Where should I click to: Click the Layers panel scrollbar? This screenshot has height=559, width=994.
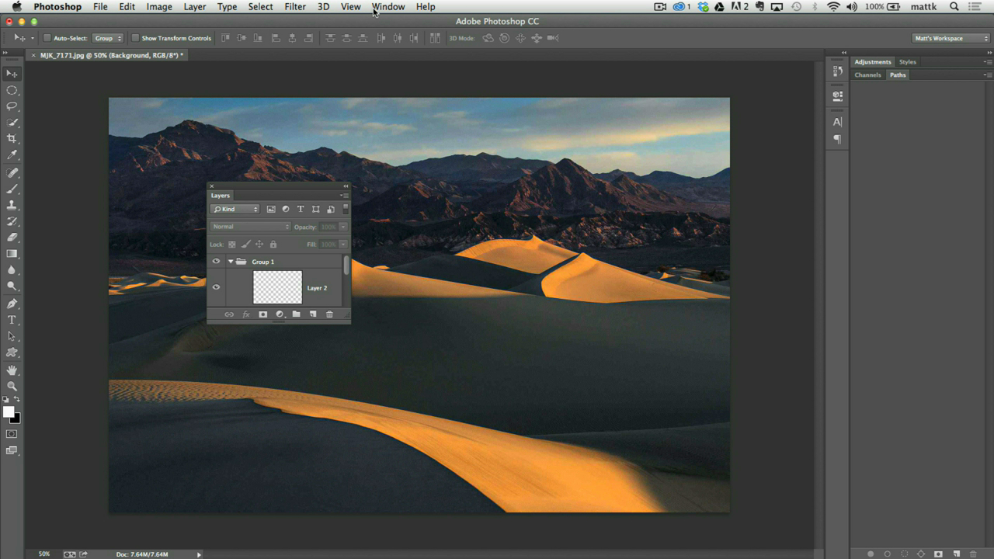(x=346, y=265)
